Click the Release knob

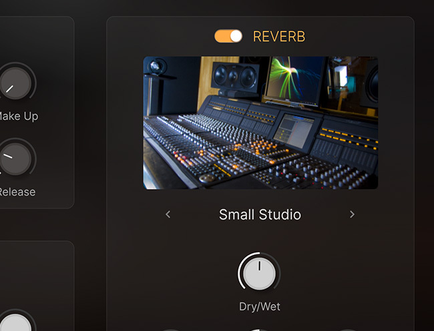(x=15, y=159)
